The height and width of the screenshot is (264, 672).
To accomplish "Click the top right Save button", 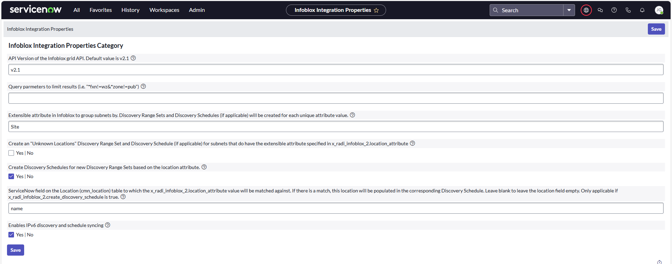I will tap(656, 29).
